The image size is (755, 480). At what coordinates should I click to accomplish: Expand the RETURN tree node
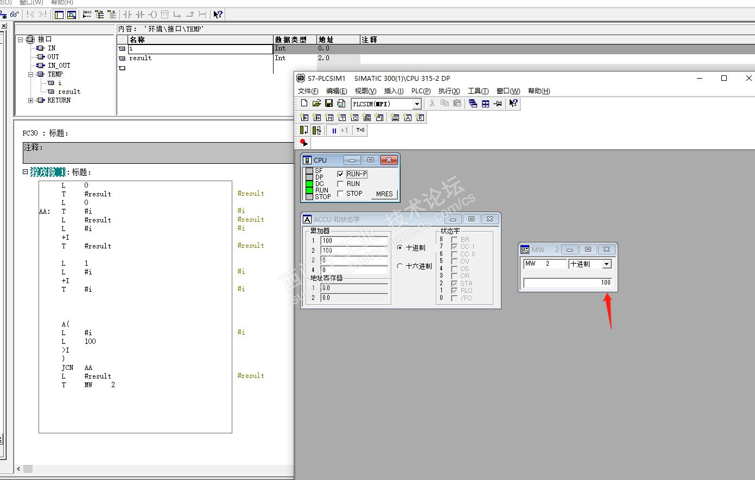(31, 100)
